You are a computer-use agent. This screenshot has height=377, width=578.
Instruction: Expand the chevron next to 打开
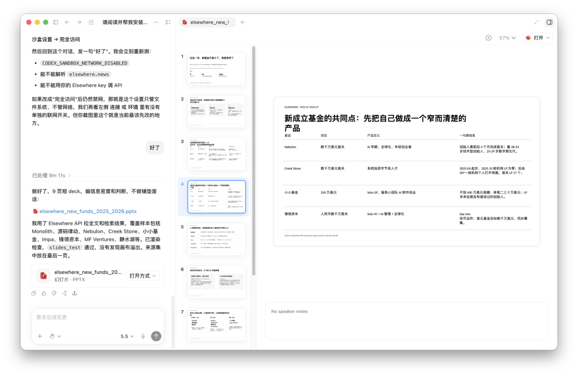[x=548, y=38]
